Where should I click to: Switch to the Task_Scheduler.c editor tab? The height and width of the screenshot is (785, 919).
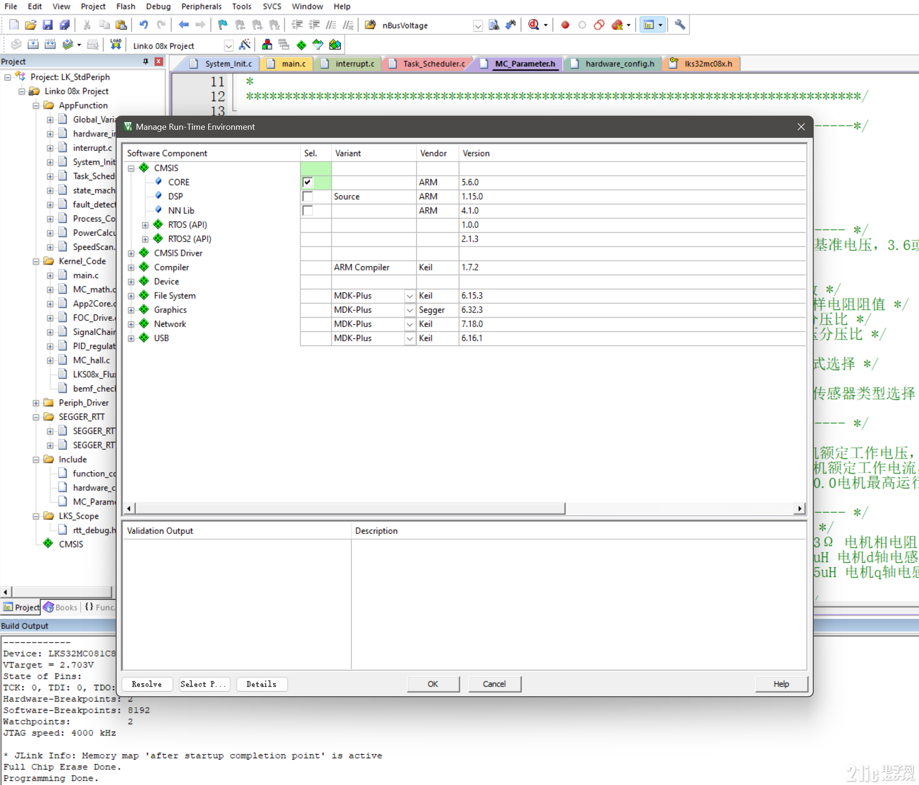click(429, 64)
